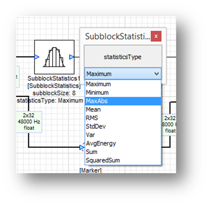Select Var from the statistics list
Viewport: 209px width, 206px height.
pyautogui.click(x=123, y=135)
